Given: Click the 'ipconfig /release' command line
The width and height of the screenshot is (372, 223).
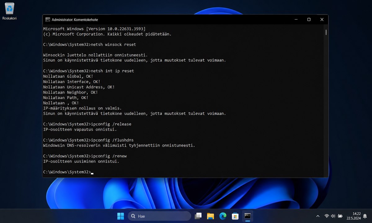Looking at the screenshot, I should 87,124.
